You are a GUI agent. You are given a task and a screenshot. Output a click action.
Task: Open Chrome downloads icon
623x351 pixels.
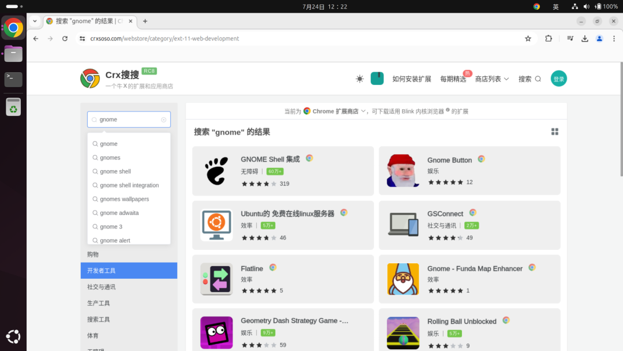coord(585,39)
